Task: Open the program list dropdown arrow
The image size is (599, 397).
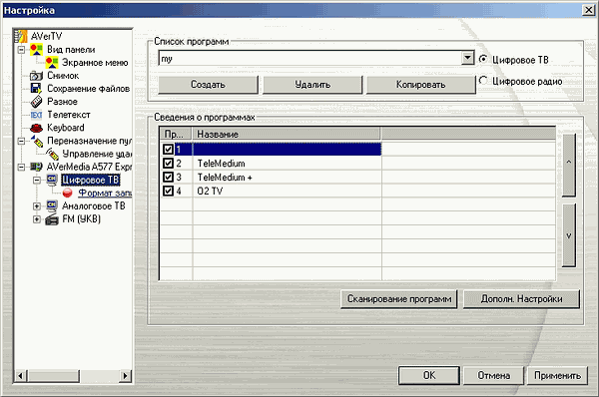Action: click(x=467, y=58)
